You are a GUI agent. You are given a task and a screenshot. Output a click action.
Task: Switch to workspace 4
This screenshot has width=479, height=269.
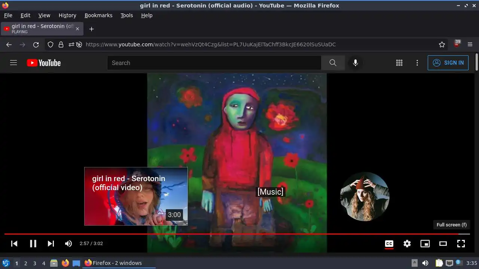tap(43, 263)
